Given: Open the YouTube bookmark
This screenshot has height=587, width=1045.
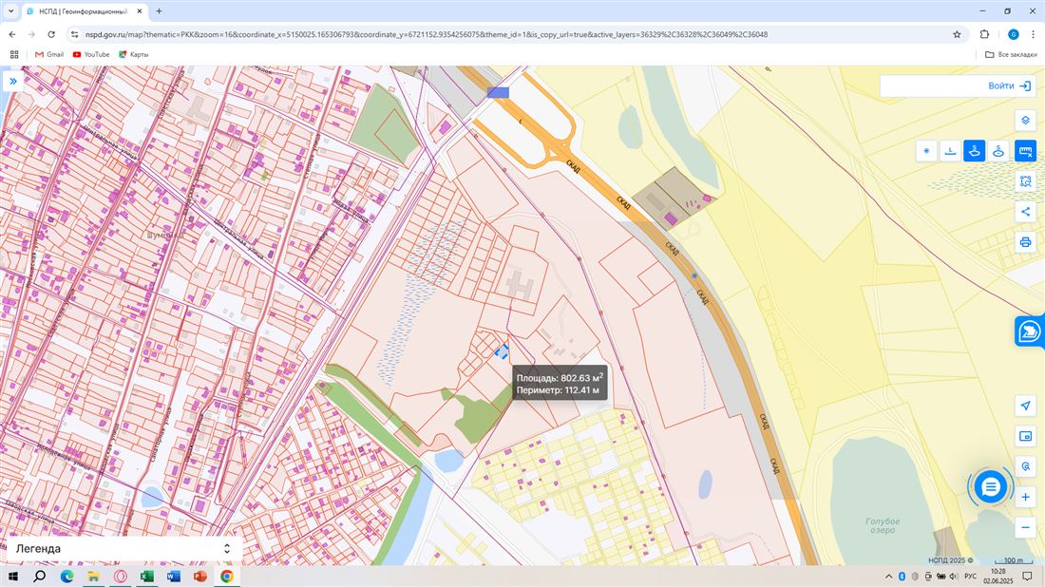Looking at the screenshot, I should (x=91, y=54).
